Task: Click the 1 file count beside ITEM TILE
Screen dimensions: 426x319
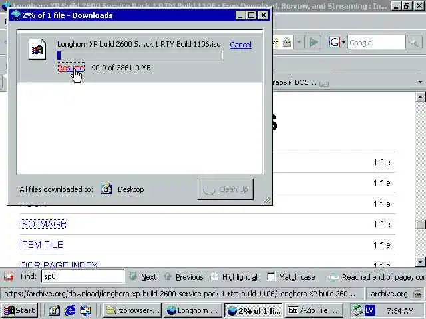Action: tap(381, 245)
